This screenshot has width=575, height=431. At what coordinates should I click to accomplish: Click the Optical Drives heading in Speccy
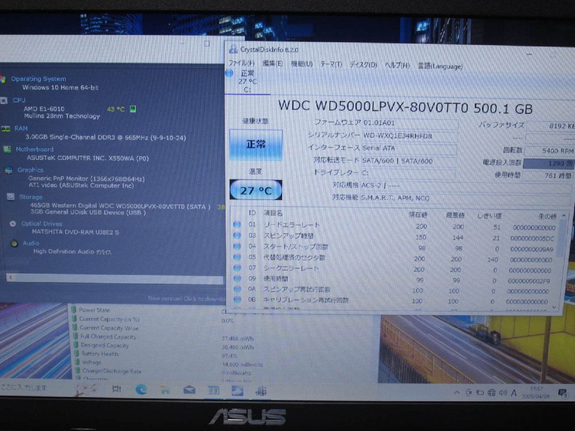pyautogui.click(x=42, y=224)
